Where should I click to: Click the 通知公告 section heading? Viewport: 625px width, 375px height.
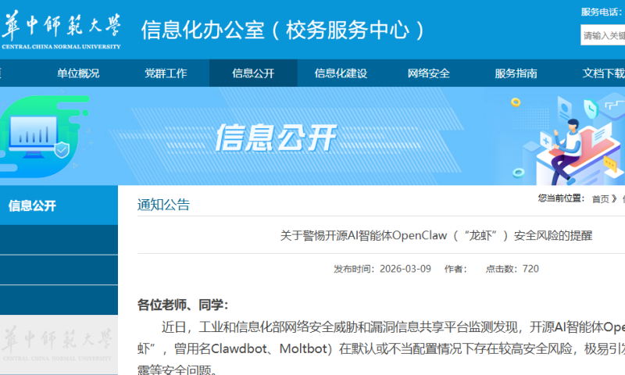click(163, 205)
